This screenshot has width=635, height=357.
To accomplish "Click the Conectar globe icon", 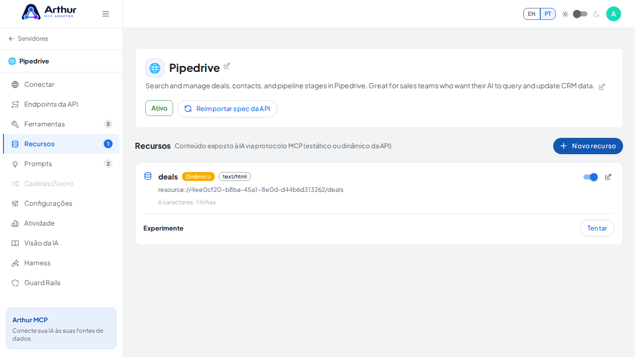I will tap(15, 84).
